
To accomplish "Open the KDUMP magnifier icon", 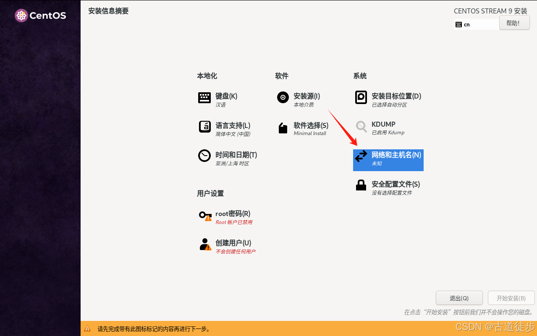I will (x=361, y=126).
